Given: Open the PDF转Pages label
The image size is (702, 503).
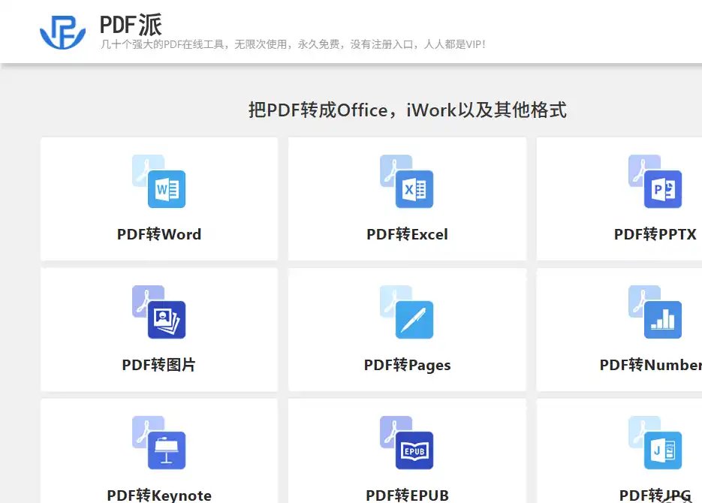Looking at the screenshot, I should click(x=407, y=365).
